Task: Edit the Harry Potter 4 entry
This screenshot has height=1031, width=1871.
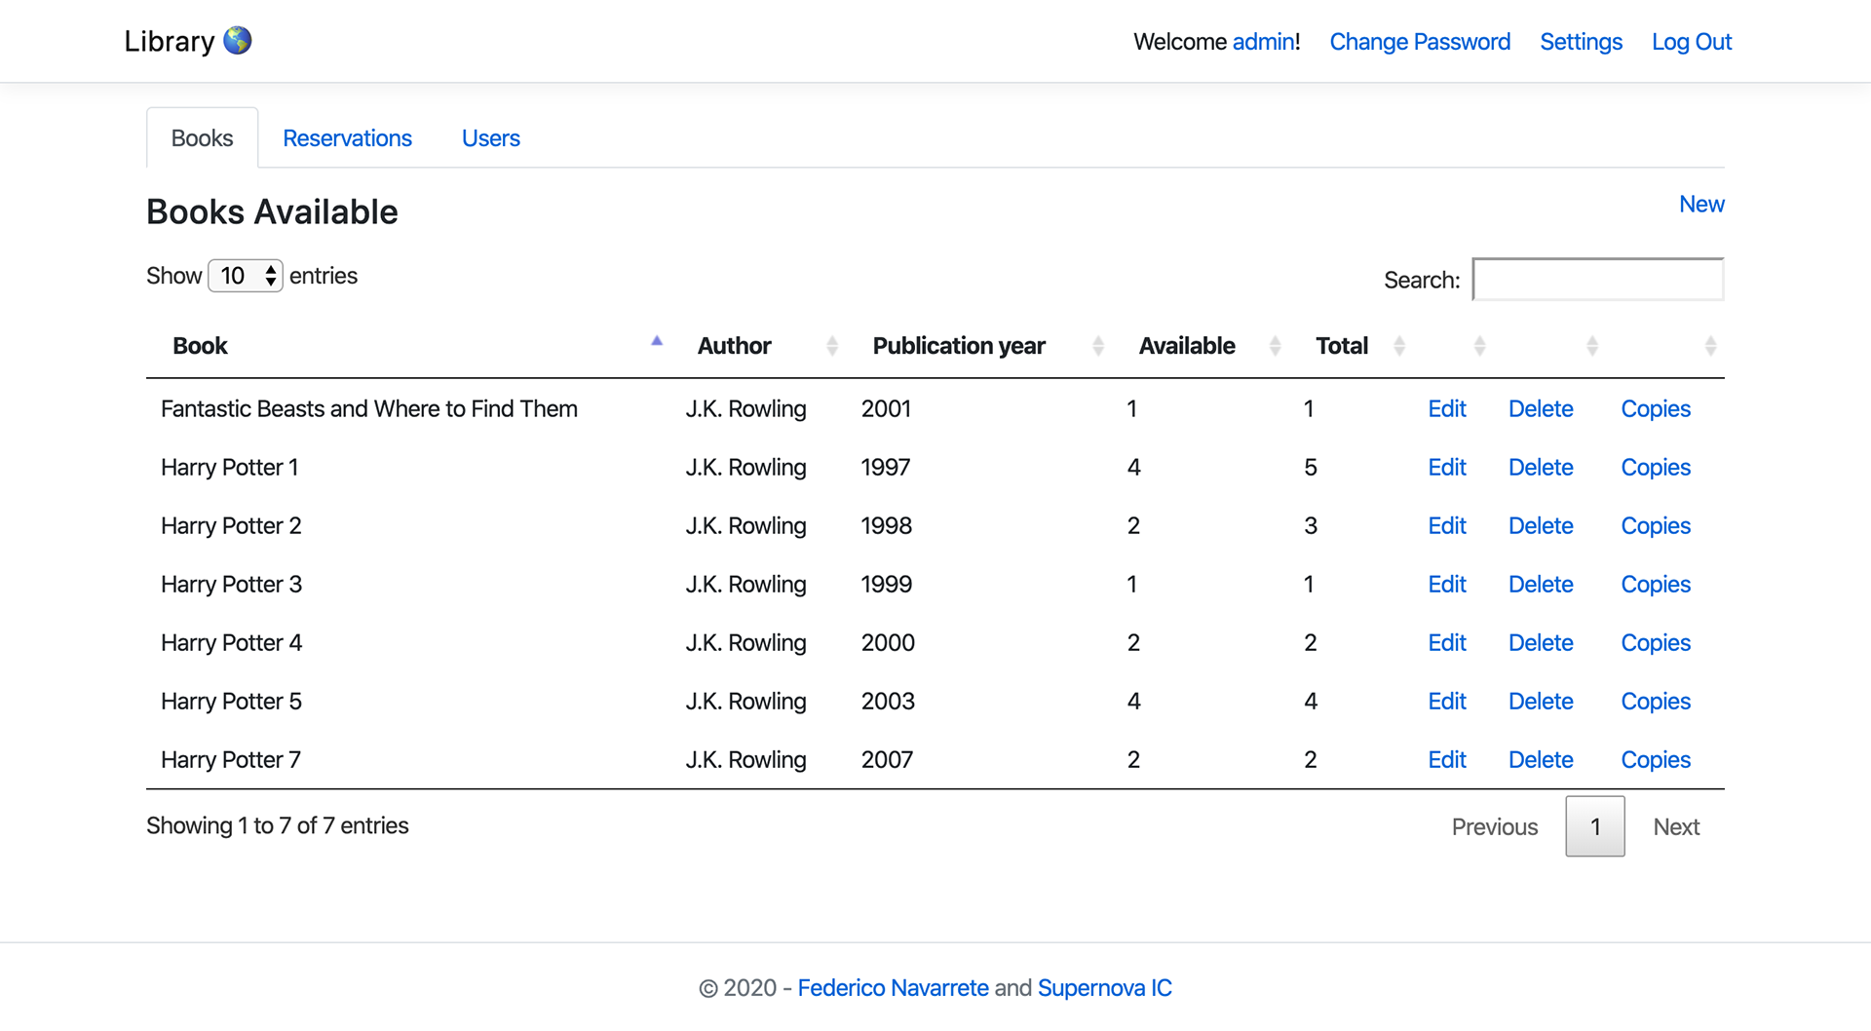Action: pos(1447,642)
